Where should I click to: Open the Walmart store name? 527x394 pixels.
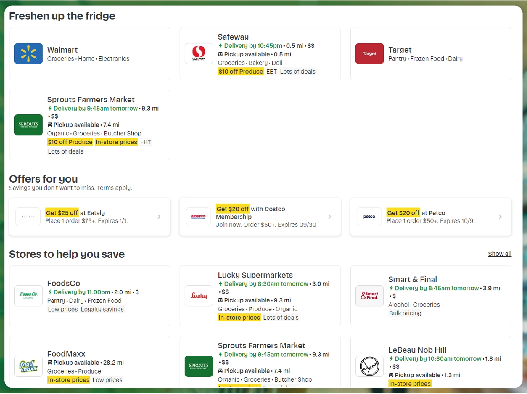(62, 50)
